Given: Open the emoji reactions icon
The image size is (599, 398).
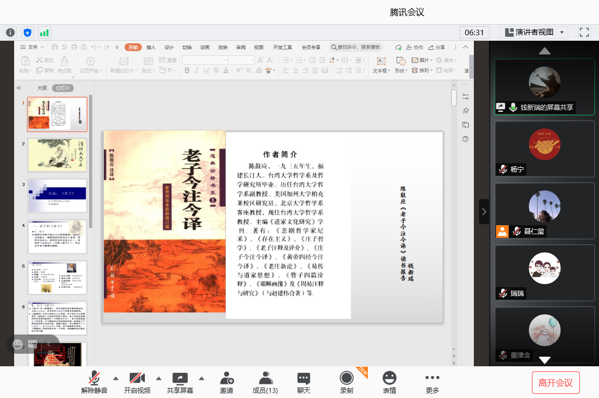Looking at the screenshot, I should click(x=389, y=383).
